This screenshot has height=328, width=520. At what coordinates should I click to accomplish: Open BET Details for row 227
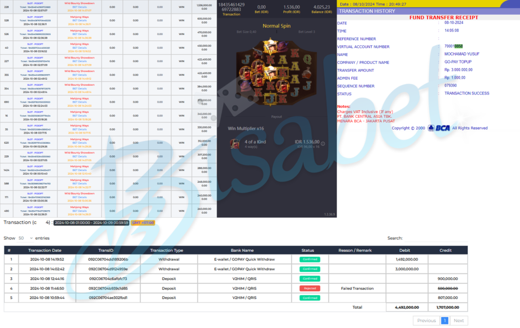80,61
